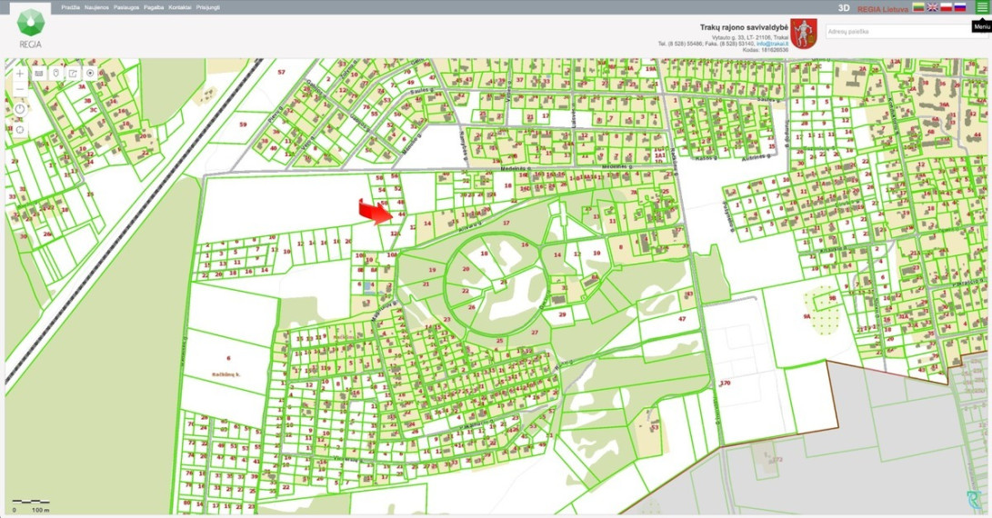Click the watermark logo at map corner
This screenshot has height=518, width=992.
(973, 500)
